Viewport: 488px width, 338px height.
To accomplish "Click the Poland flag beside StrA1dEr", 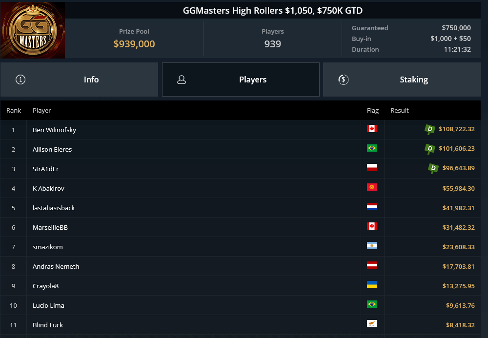I will tap(373, 168).
